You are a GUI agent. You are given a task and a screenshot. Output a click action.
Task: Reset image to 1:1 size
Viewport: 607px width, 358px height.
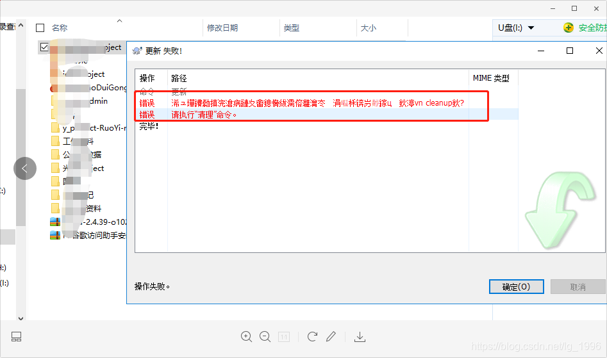(284, 337)
